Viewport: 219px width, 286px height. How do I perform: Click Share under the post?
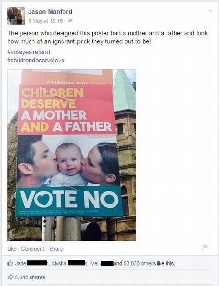click(x=56, y=249)
